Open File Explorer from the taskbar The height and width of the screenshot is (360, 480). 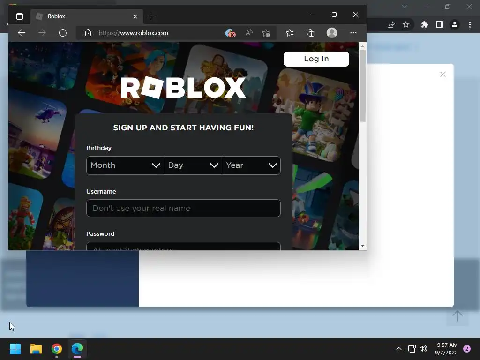(36, 349)
